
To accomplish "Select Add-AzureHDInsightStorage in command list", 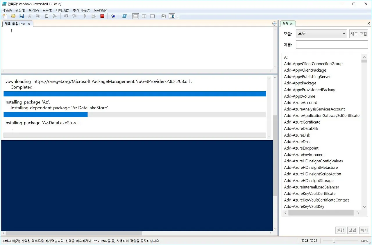I will coord(309,181).
